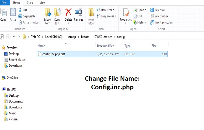204x130 pixels.
Task: Expand chevron after This PC in path
Action: [43, 37]
